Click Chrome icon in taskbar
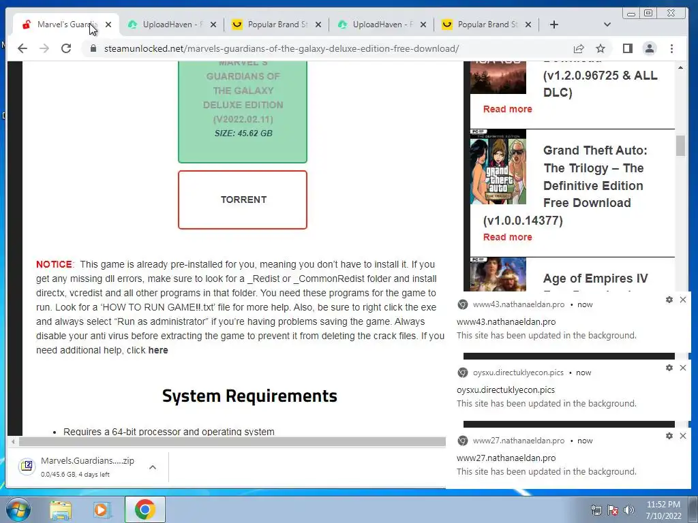The image size is (698, 523). [x=145, y=509]
